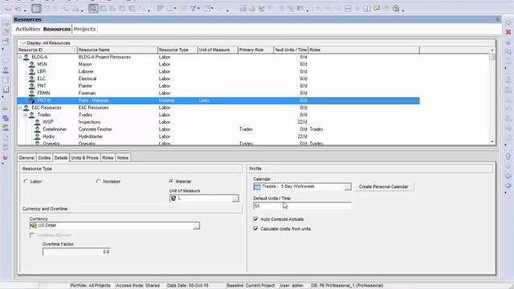Viewport: 514px width, 289px height.
Task: Click the Overtime Factor input field
Action: point(77,252)
